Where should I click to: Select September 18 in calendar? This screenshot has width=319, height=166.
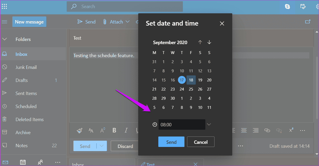[x=191, y=80]
